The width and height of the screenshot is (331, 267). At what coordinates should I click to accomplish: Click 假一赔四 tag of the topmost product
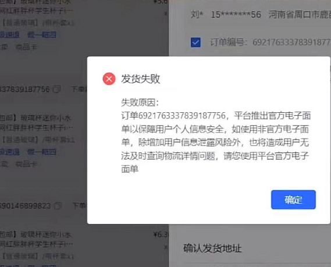[x=42, y=35]
